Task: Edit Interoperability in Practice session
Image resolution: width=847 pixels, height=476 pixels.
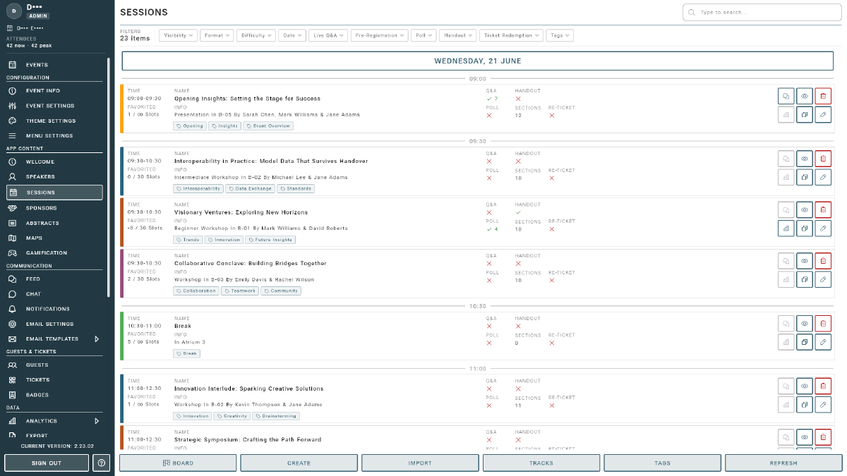Action: 823,177
